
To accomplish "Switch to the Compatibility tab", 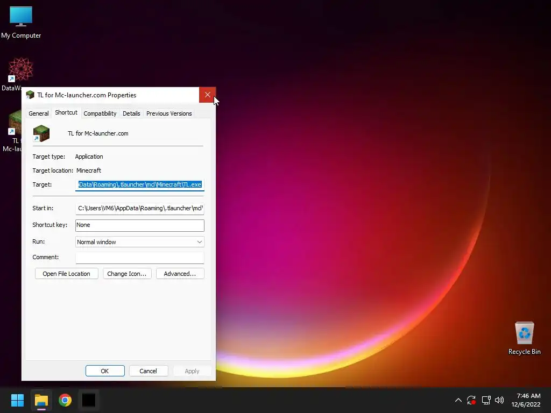I will [100, 113].
